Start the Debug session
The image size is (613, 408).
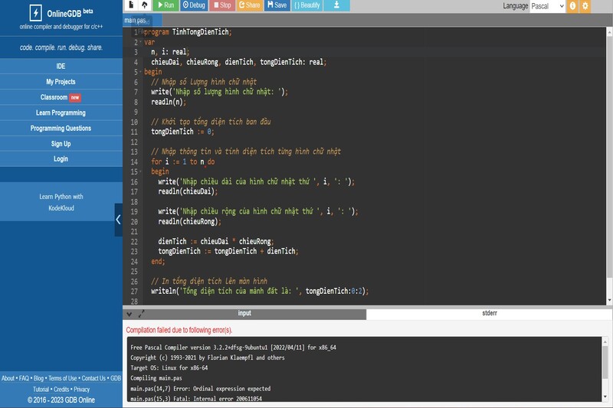pyautogui.click(x=193, y=5)
